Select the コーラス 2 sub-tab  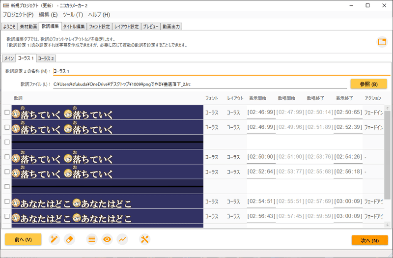pos(46,58)
